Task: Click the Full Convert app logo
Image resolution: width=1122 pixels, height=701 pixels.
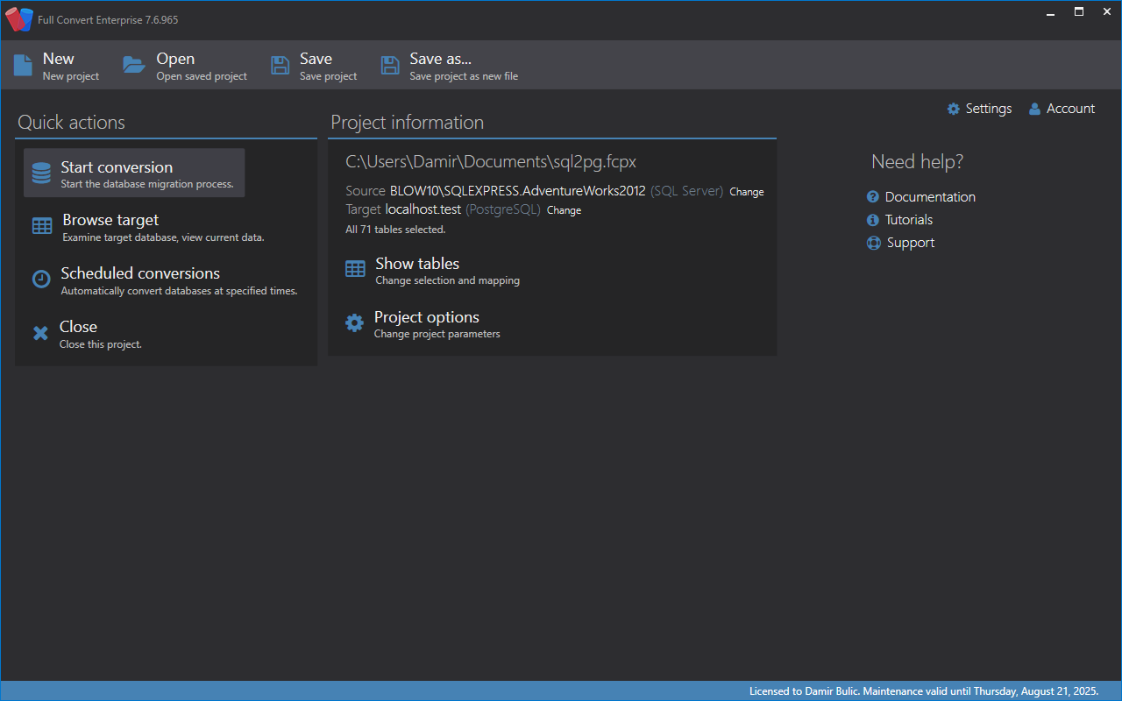Action: point(18,19)
